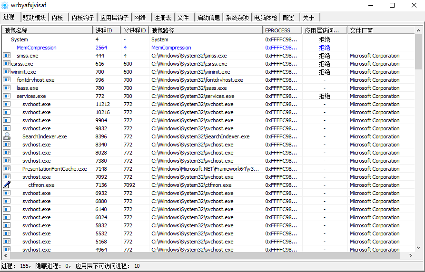This screenshot has height=272, width=425.
Task: Switch to the 电脑体检 tab
Action: click(x=266, y=18)
